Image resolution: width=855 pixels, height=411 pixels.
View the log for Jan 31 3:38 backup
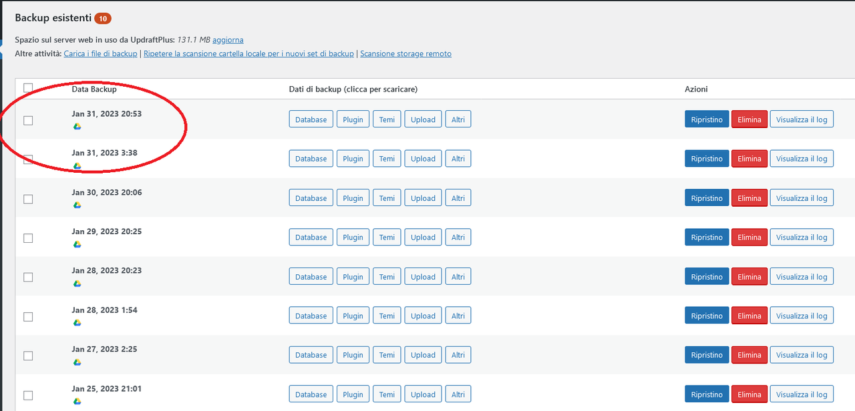[802, 159]
